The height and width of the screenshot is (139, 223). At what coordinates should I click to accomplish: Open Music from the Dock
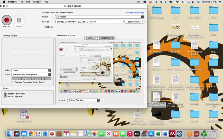[130, 134]
